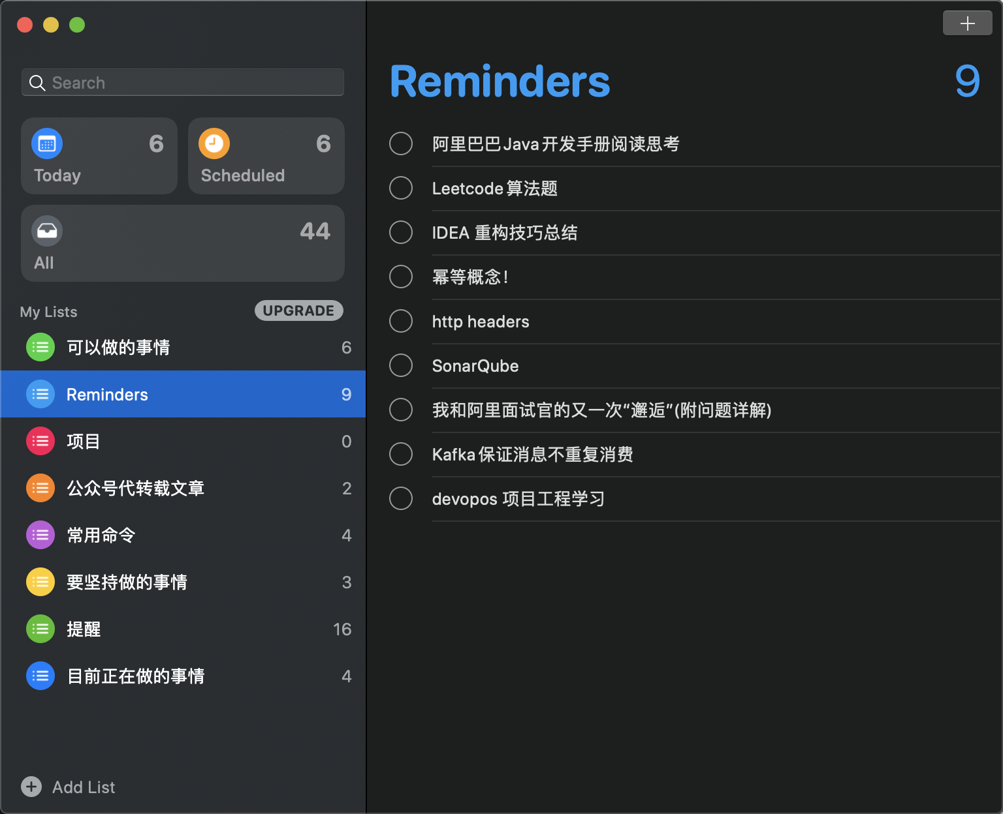The image size is (1003, 814).
Task: Click the Scheduled clock icon
Action: click(x=214, y=144)
